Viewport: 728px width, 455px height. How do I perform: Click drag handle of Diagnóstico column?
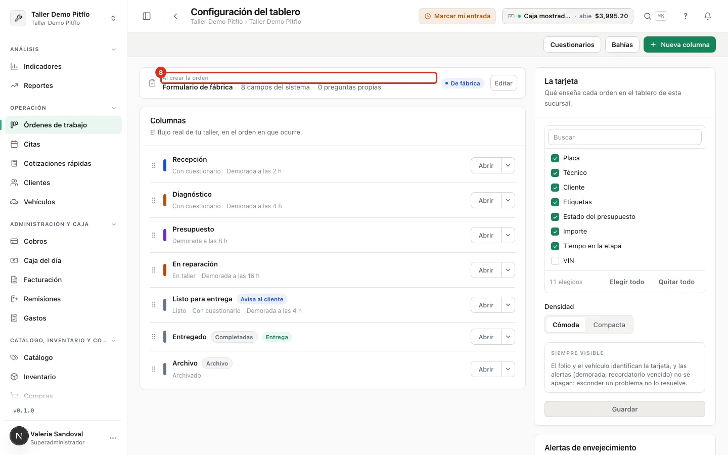[x=154, y=200]
